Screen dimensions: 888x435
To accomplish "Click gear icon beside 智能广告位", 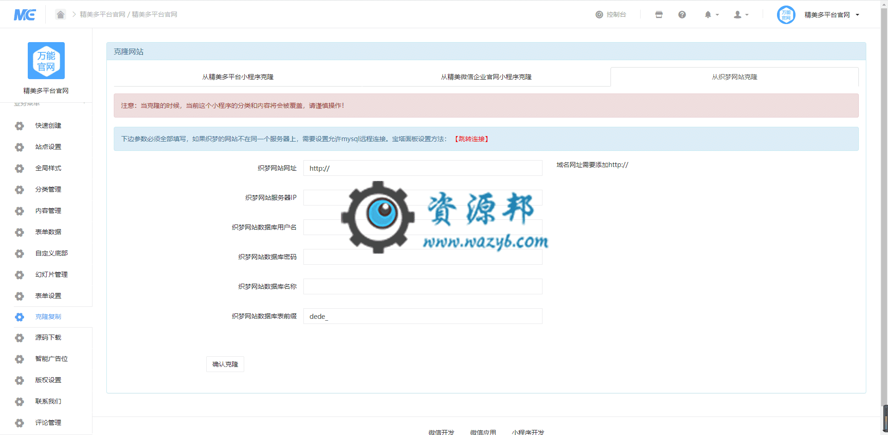I will tap(19, 359).
